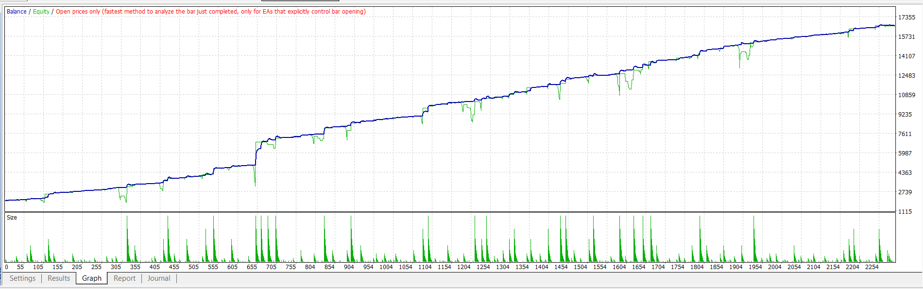
Task: Select the Graph tab
Action: point(91,278)
